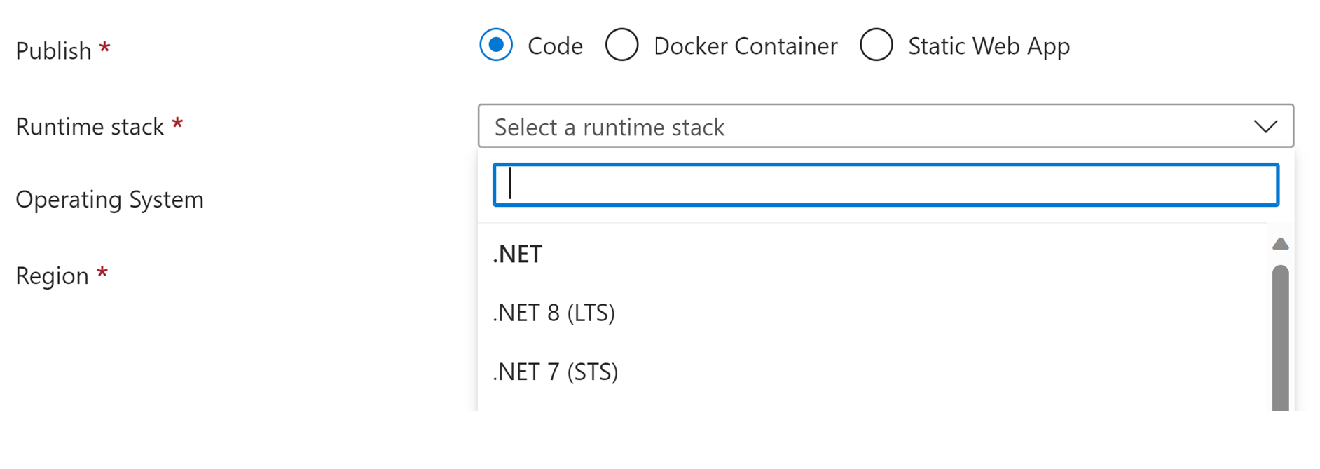This screenshot has height=469, width=1320.
Task: Select the Static Web App radio button
Action: tap(876, 45)
